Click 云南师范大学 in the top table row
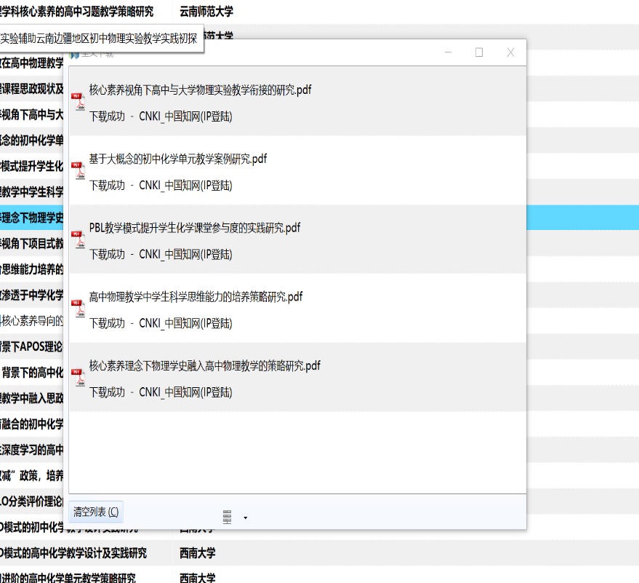639x583 pixels. pyautogui.click(x=206, y=12)
